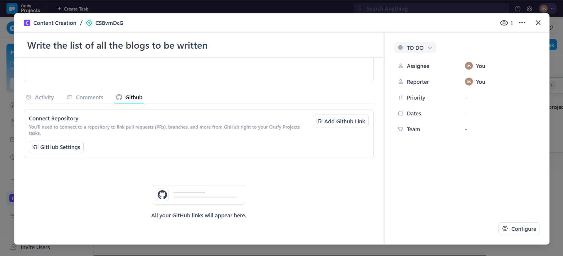563x256 pixels.
Task: Open settings gear in top bar
Action: (x=529, y=9)
